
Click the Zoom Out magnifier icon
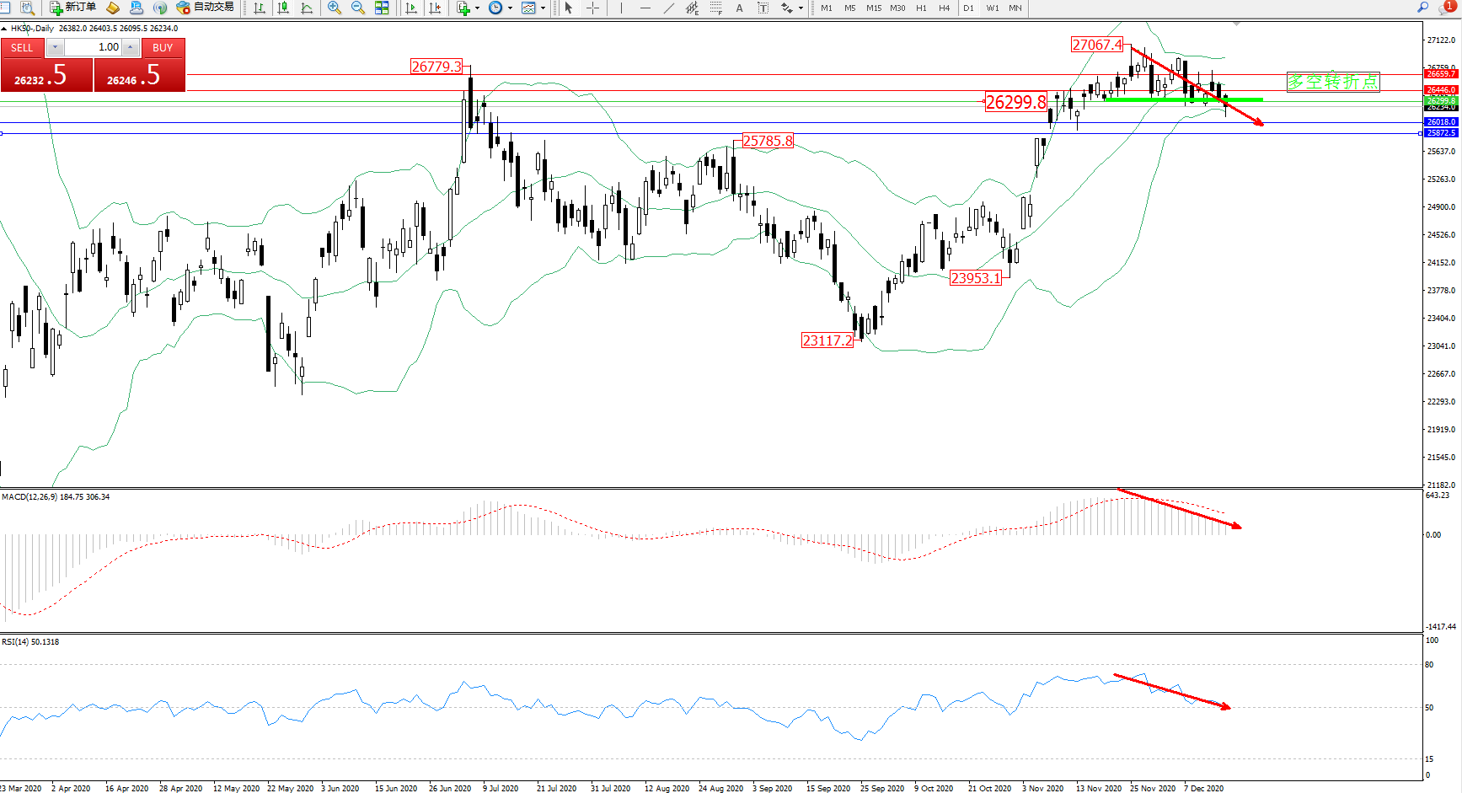(357, 8)
